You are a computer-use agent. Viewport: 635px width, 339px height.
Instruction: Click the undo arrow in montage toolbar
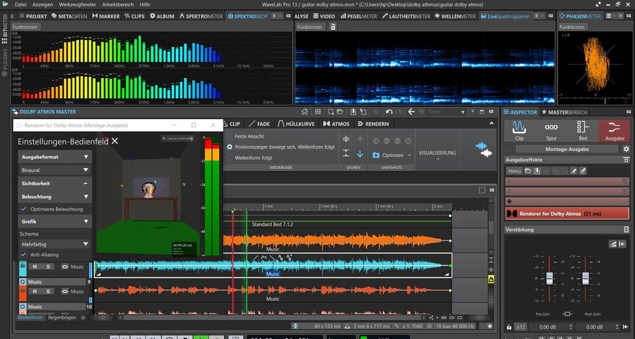point(389,112)
